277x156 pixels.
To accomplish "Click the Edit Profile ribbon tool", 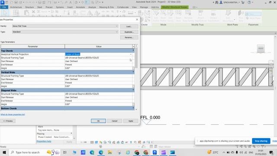I will click(x=156, y=16).
